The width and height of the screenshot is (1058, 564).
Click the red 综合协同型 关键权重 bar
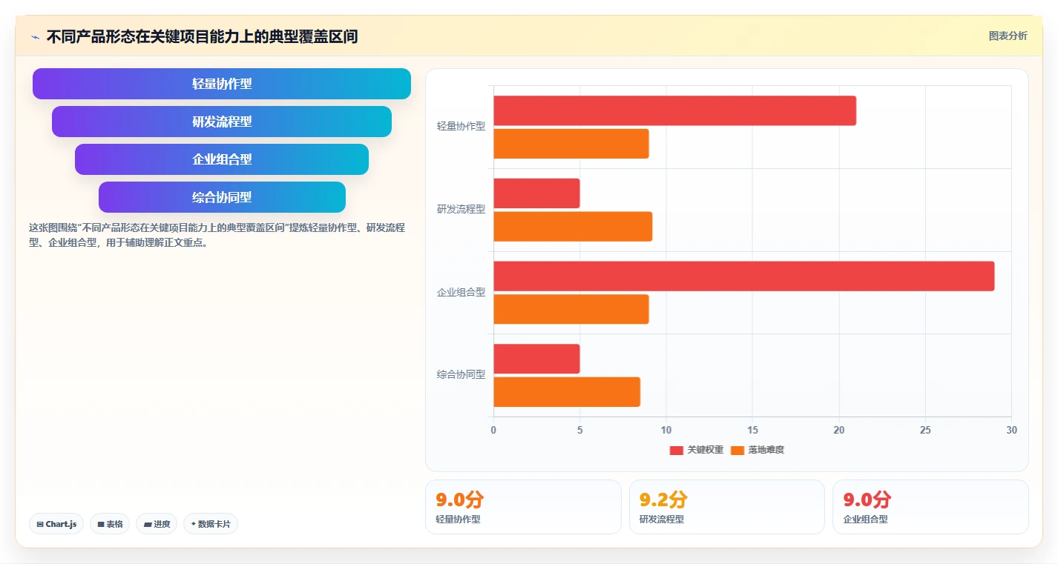[x=536, y=359]
